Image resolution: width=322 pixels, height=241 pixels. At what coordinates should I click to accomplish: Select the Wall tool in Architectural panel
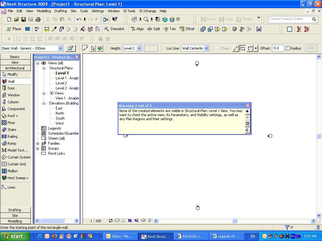tap(11, 81)
